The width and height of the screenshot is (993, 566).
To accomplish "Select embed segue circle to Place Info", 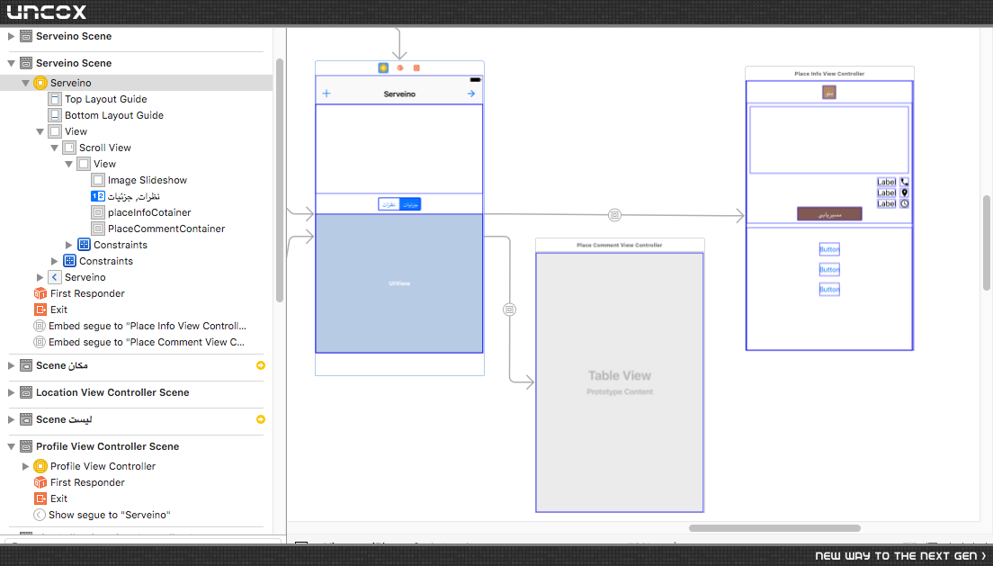I will click(x=614, y=215).
